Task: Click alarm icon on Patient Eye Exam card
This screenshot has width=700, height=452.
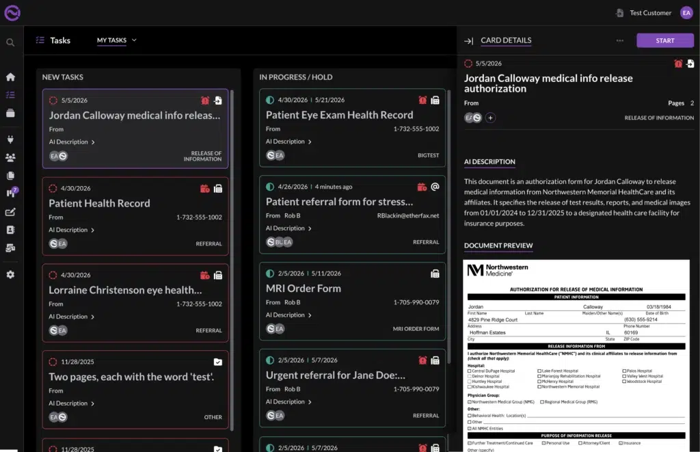Action: point(422,100)
